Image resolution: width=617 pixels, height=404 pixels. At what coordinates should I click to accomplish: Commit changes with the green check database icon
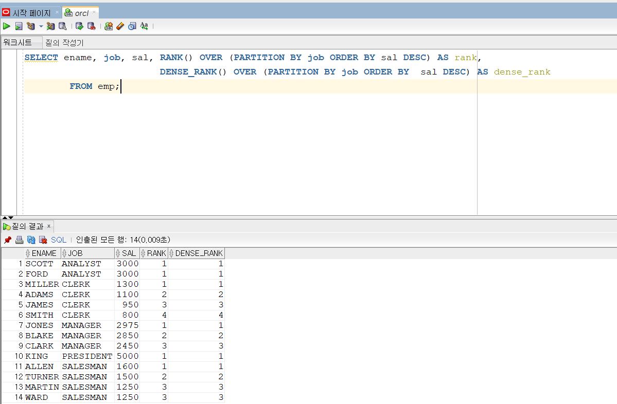(x=79, y=26)
